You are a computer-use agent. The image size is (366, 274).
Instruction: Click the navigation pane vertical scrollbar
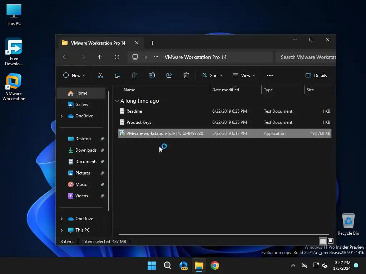pos(109,151)
